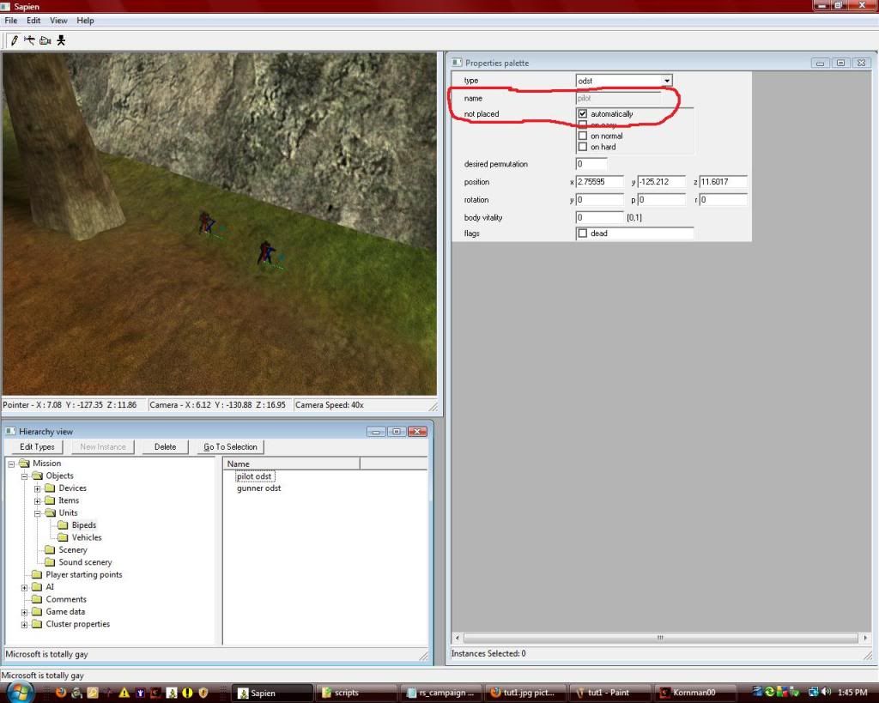Click the 1:45 PM taskbar clock
The width and height of the screenshot is (879, 703).
[852, 693]
